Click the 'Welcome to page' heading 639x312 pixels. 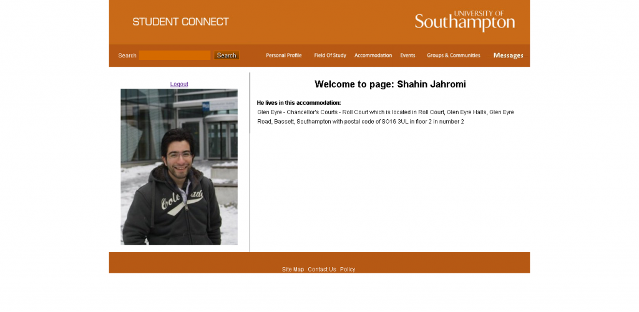pyautogui.click(x=390, y=84)
